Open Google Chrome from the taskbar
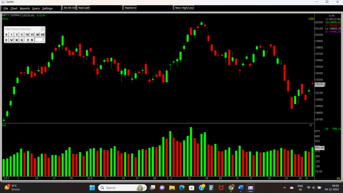Viewport: 343px width, 193px height. 231,188
